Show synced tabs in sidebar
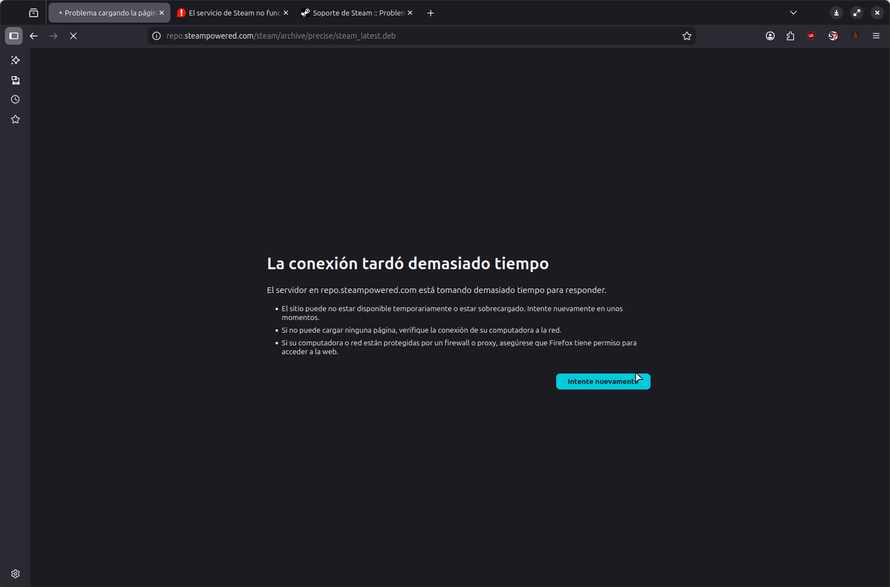This screenshot has height=587, width=890. coord(15,80)
